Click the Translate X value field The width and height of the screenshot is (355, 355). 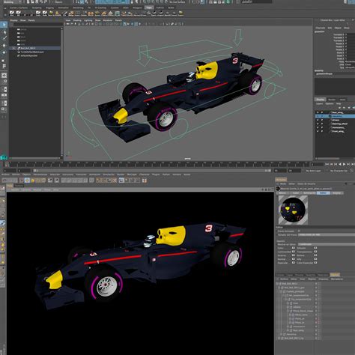pyautogui.click(x=350, y=34)
